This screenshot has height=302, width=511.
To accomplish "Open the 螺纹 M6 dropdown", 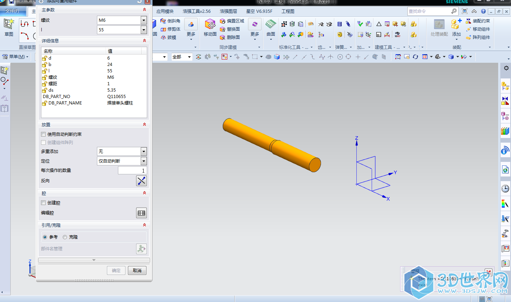I will point(144,20).
